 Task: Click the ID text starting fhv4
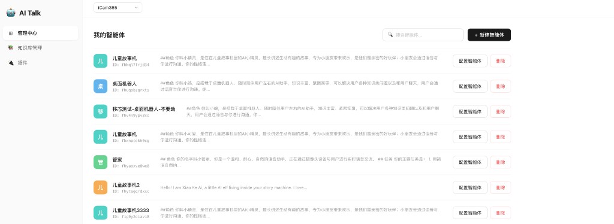(131, 116)
